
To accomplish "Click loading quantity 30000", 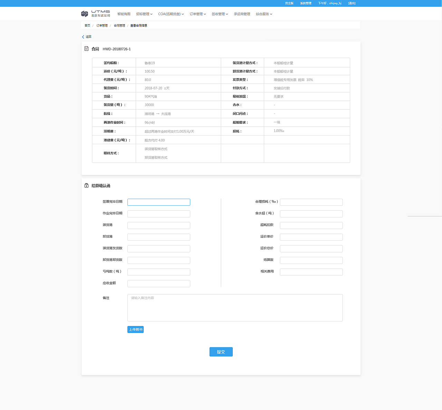I will coord(149,105).
